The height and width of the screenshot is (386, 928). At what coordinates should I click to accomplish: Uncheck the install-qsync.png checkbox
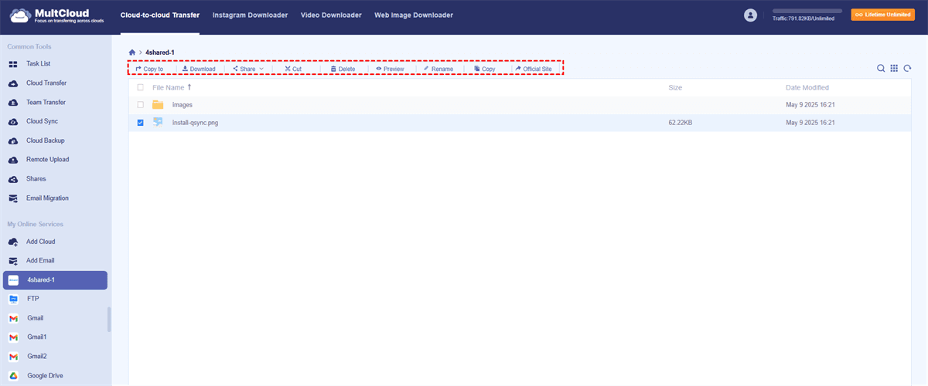click(x=140, y=122)
